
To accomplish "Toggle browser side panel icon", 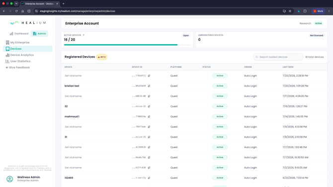I will click(29, 11).
